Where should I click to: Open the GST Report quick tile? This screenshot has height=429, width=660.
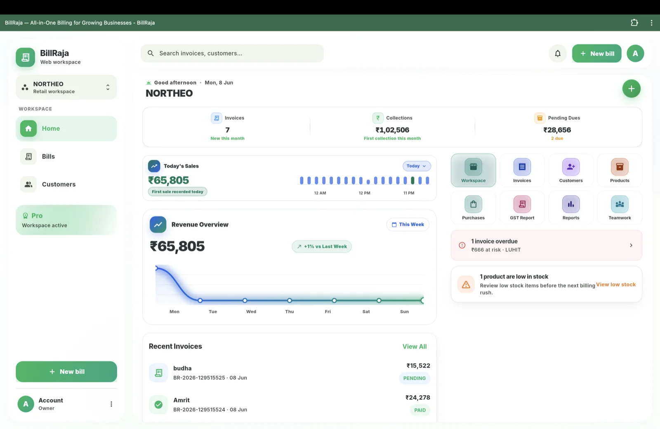[x=522, y=207]
